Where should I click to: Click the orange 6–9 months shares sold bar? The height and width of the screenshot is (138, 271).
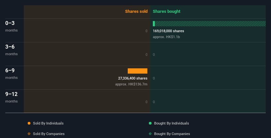tap(137, 71)
